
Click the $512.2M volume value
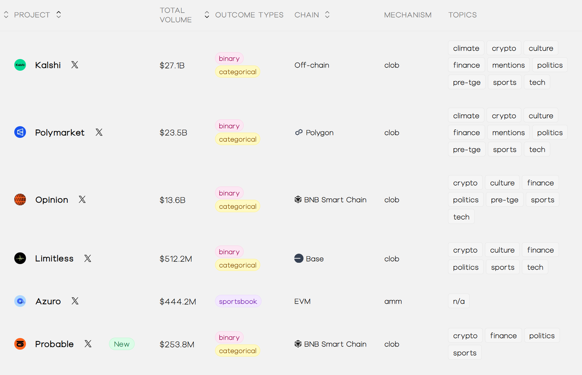[176, 259]
